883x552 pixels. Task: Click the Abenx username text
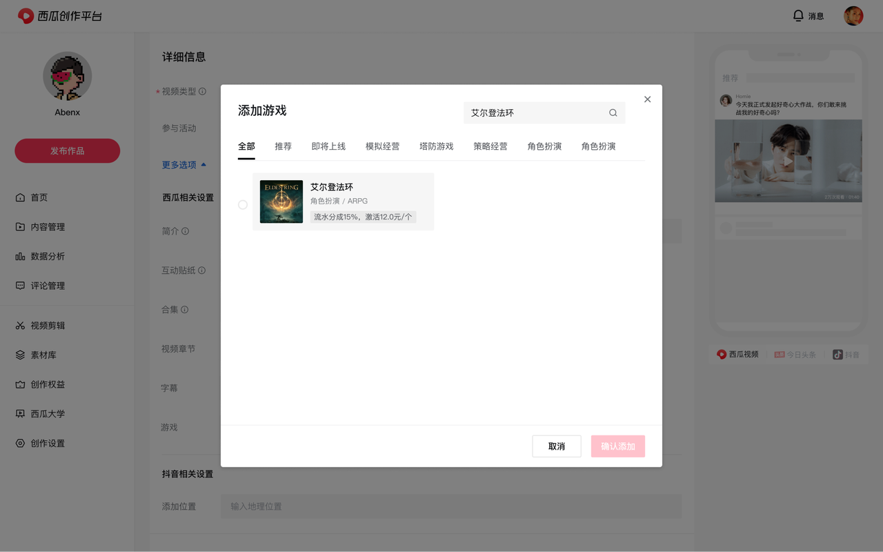(68, 112)
